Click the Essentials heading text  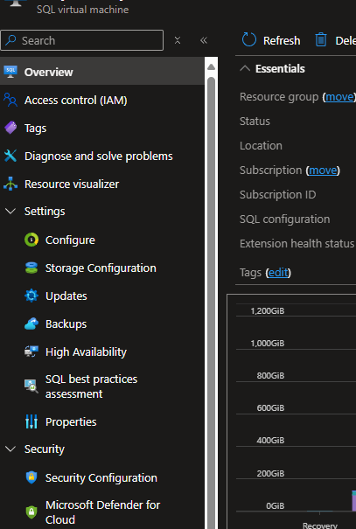click(280, 69)
